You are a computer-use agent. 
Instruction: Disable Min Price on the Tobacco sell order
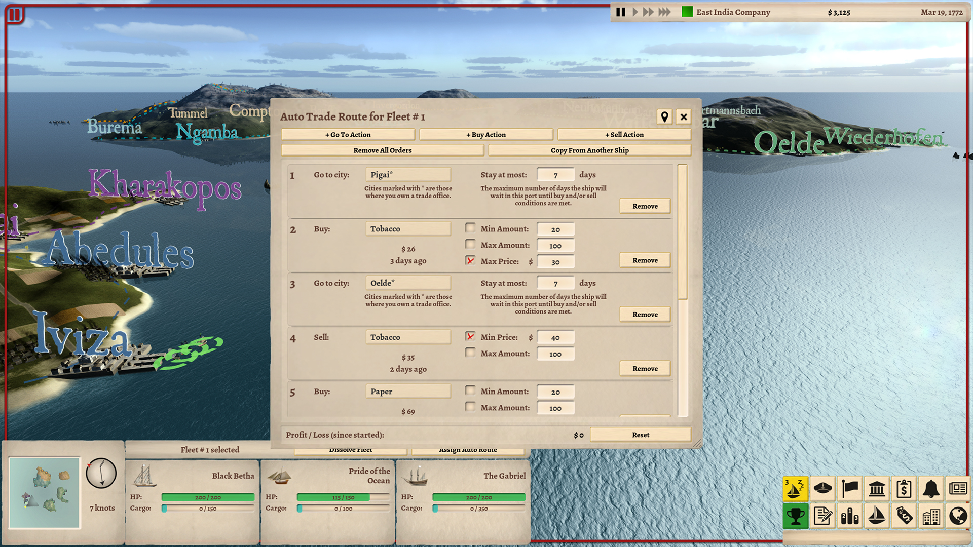[470, 336]
